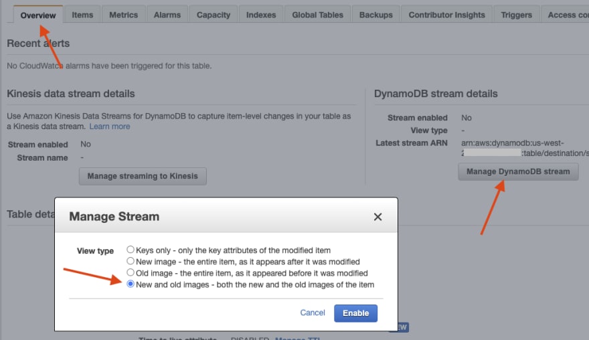Open the Metrics tab
The height and width of the screenshot is (340, 589).
(124, 15)
